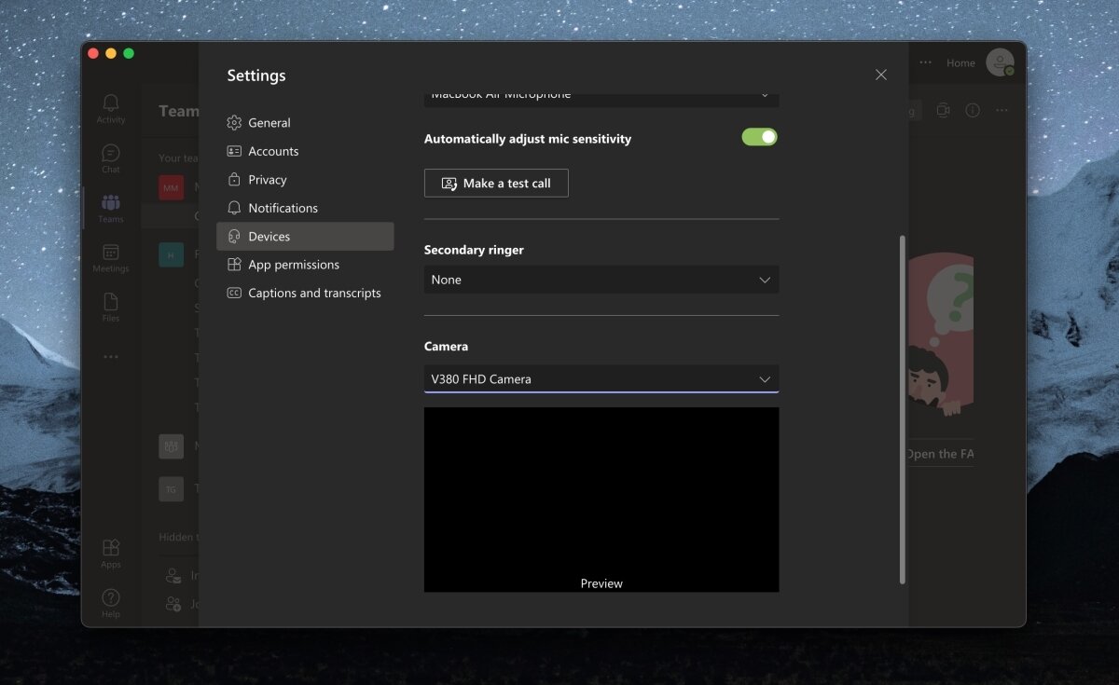Start a meeting with the Meet now camera icon

[942, 110]
